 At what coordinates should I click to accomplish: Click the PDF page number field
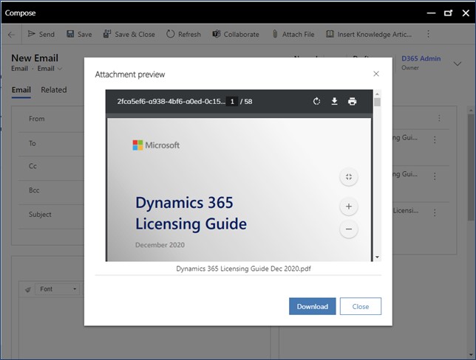tap(232, 102)
